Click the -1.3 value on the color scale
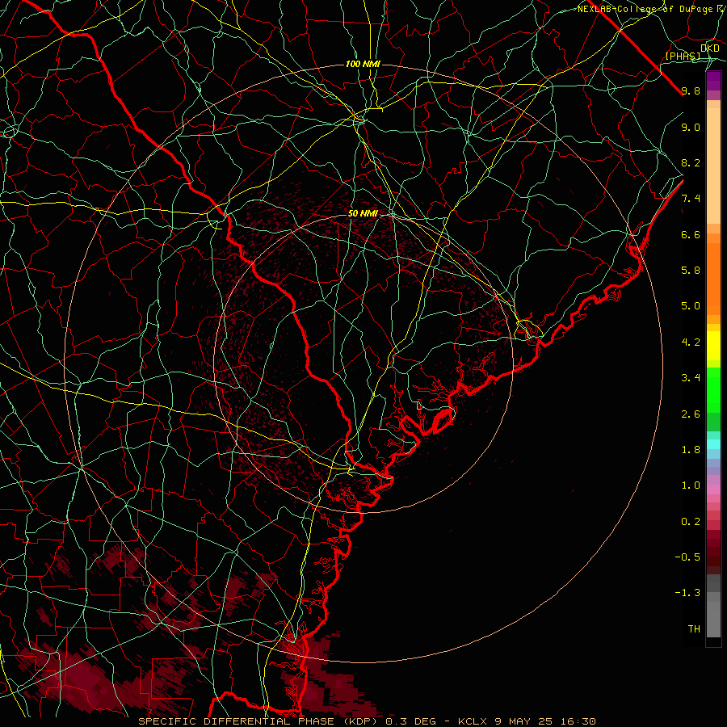The height and width of the screenshot is (727, 727). (x=687, y=593)
